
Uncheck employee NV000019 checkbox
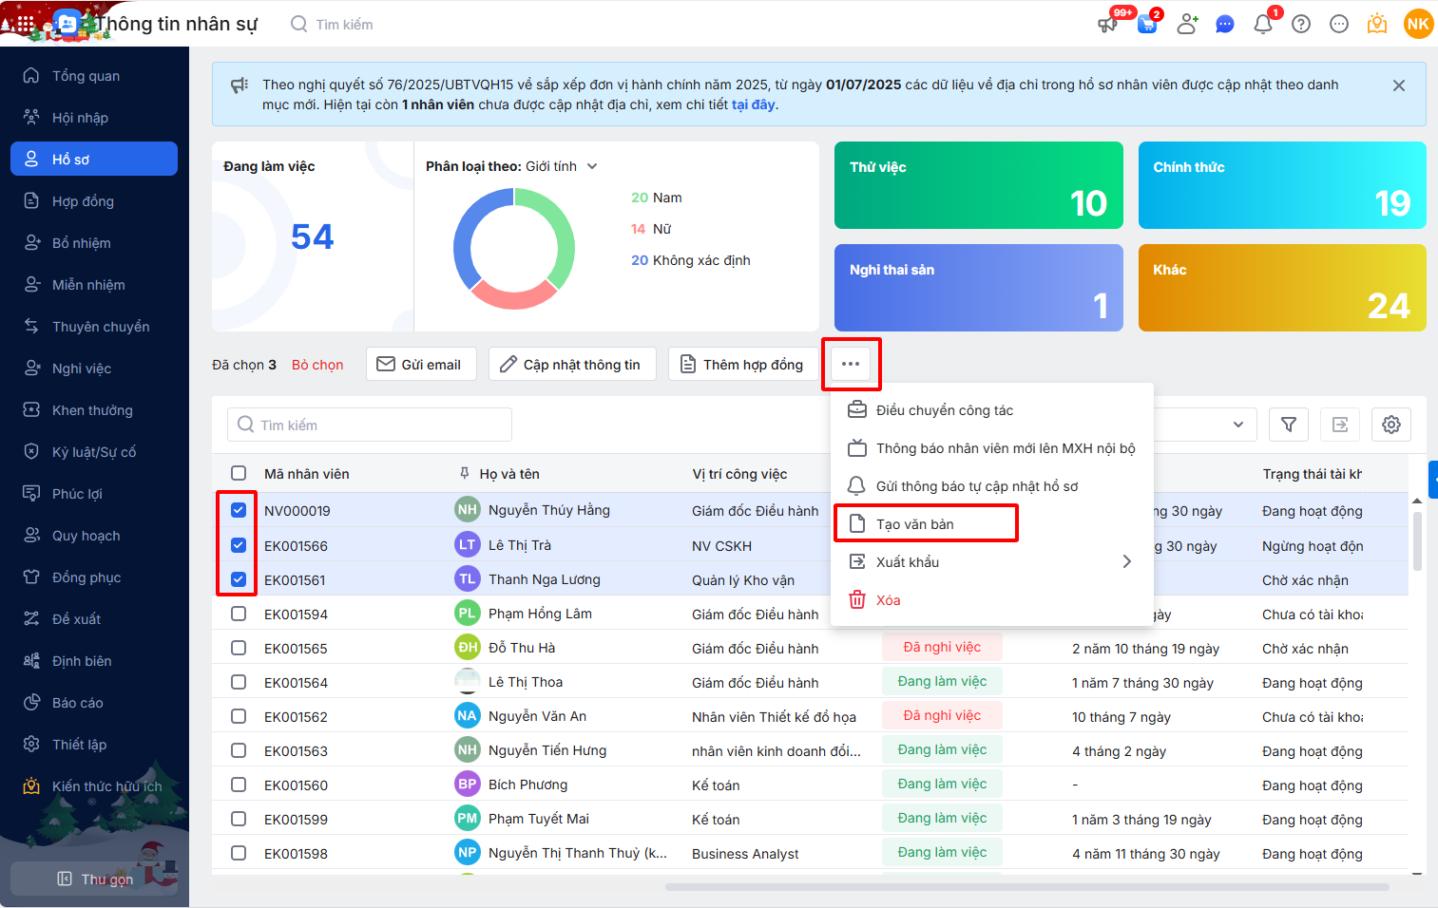[239, 510]
